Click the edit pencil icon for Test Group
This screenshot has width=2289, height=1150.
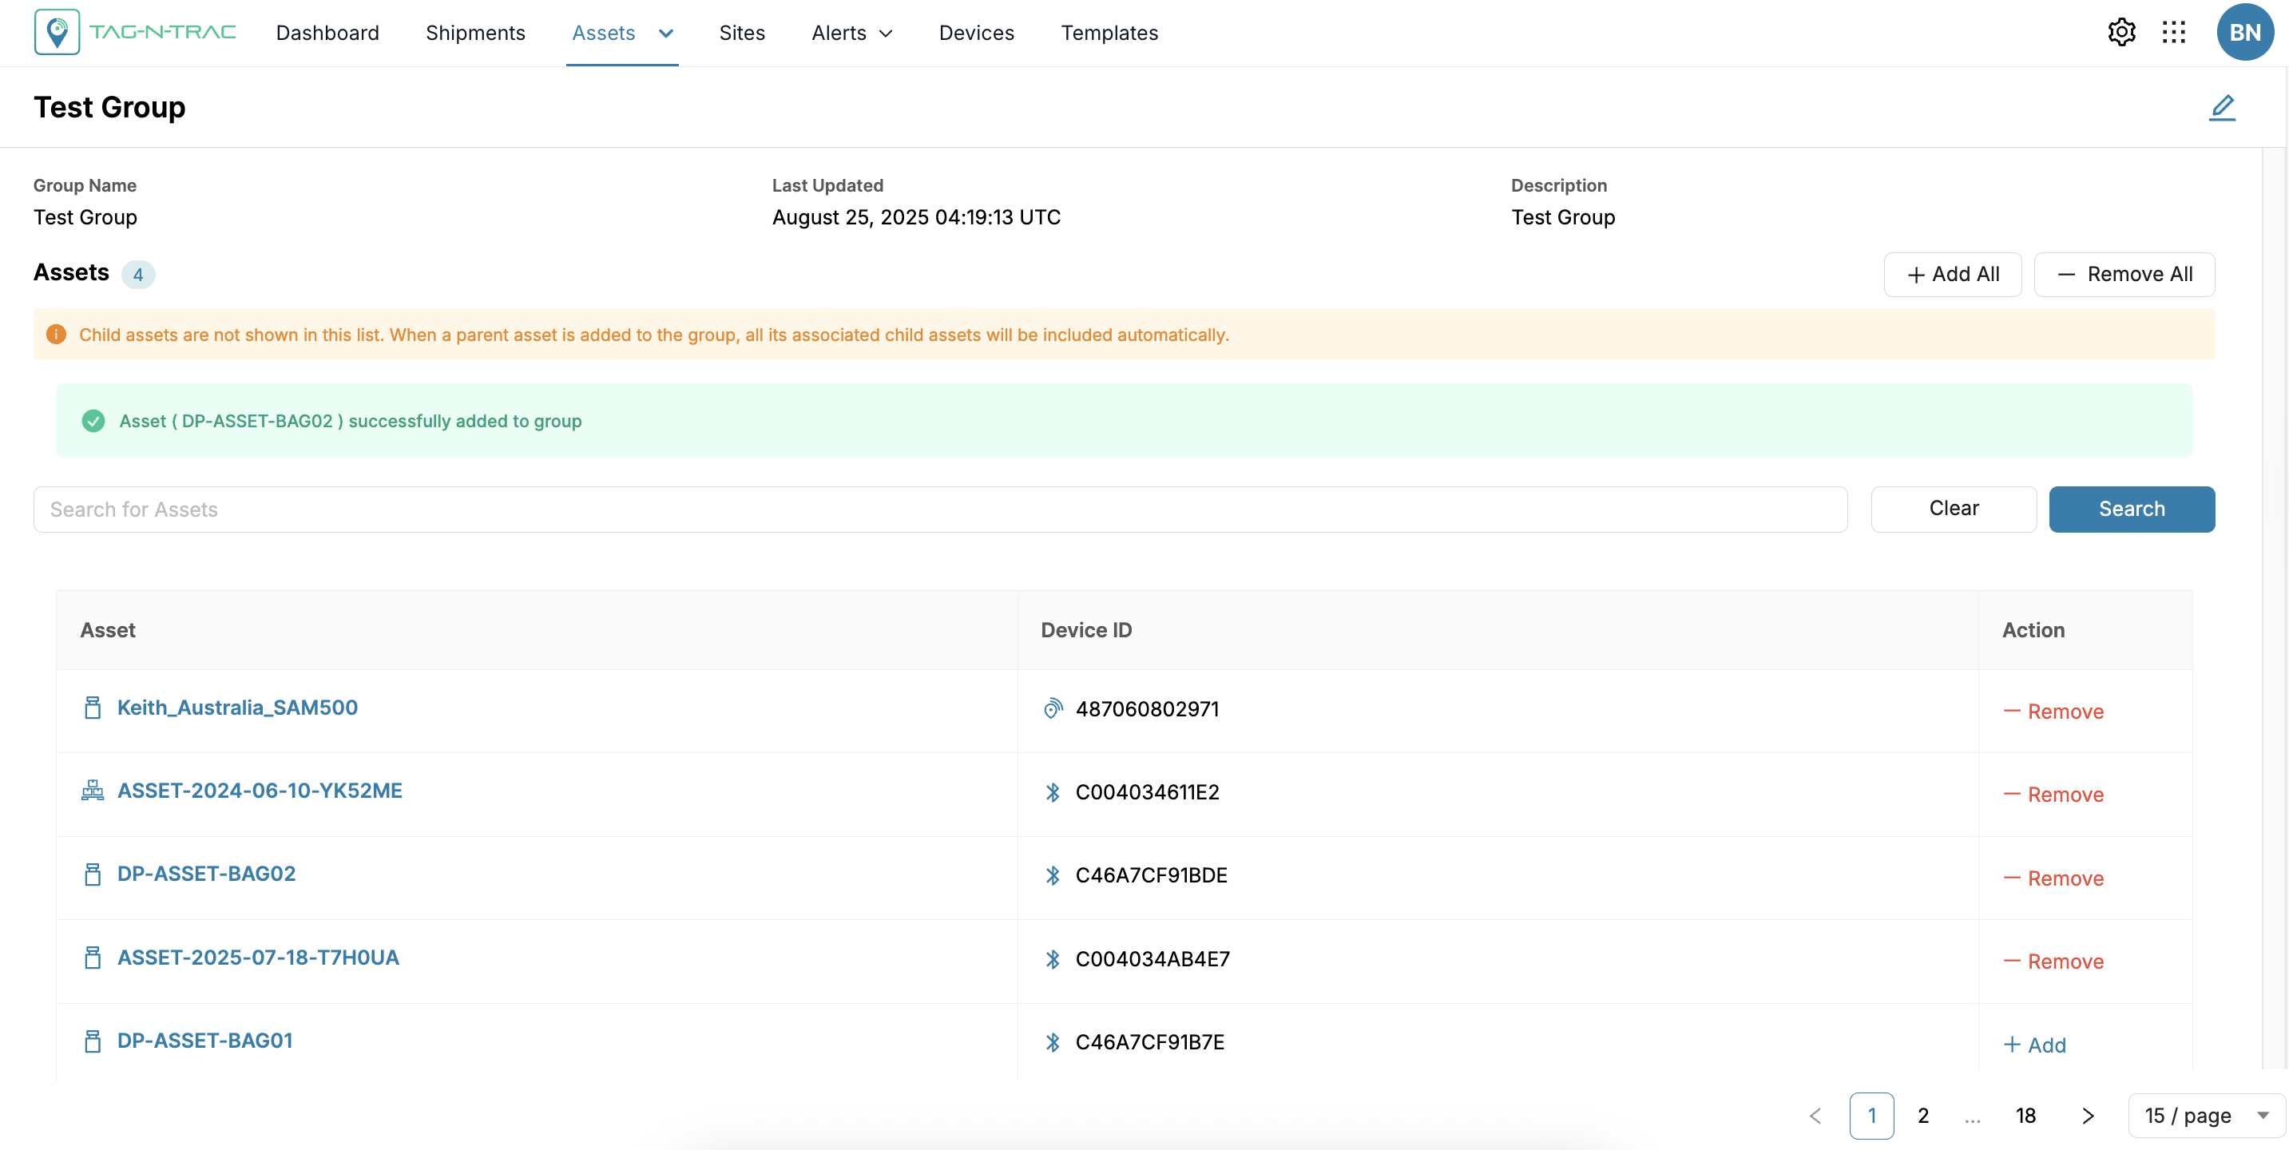(x=2221, y=108)
